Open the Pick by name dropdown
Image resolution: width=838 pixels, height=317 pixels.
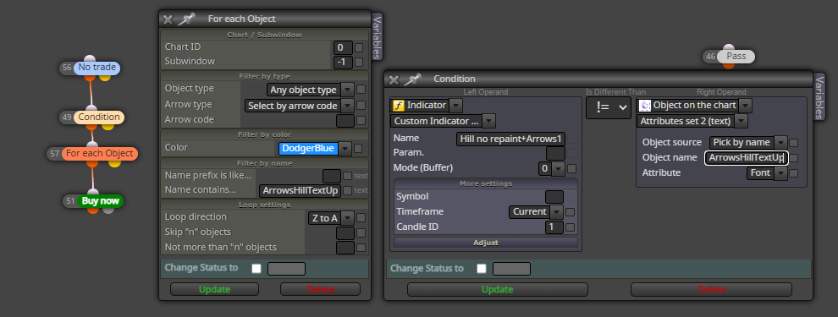[780, 143]
